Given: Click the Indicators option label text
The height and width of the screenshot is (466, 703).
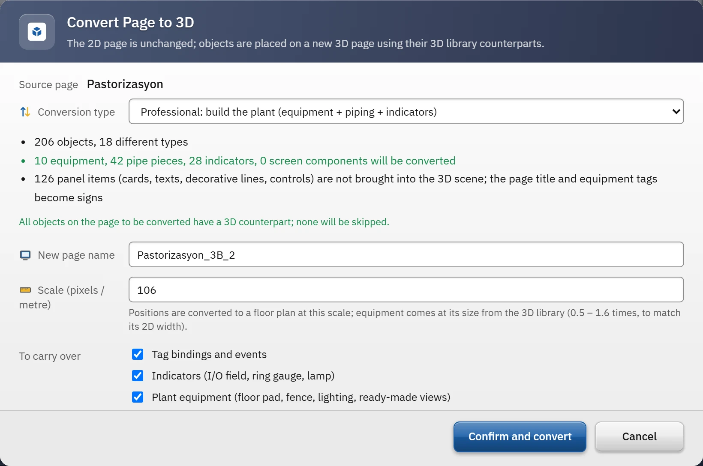Looking at the screenshot, I should [x=243, y=376].
